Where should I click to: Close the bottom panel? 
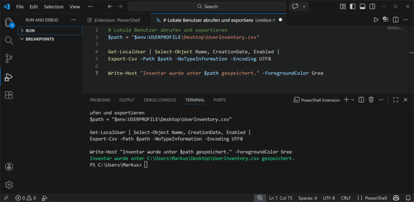[406, 100]
